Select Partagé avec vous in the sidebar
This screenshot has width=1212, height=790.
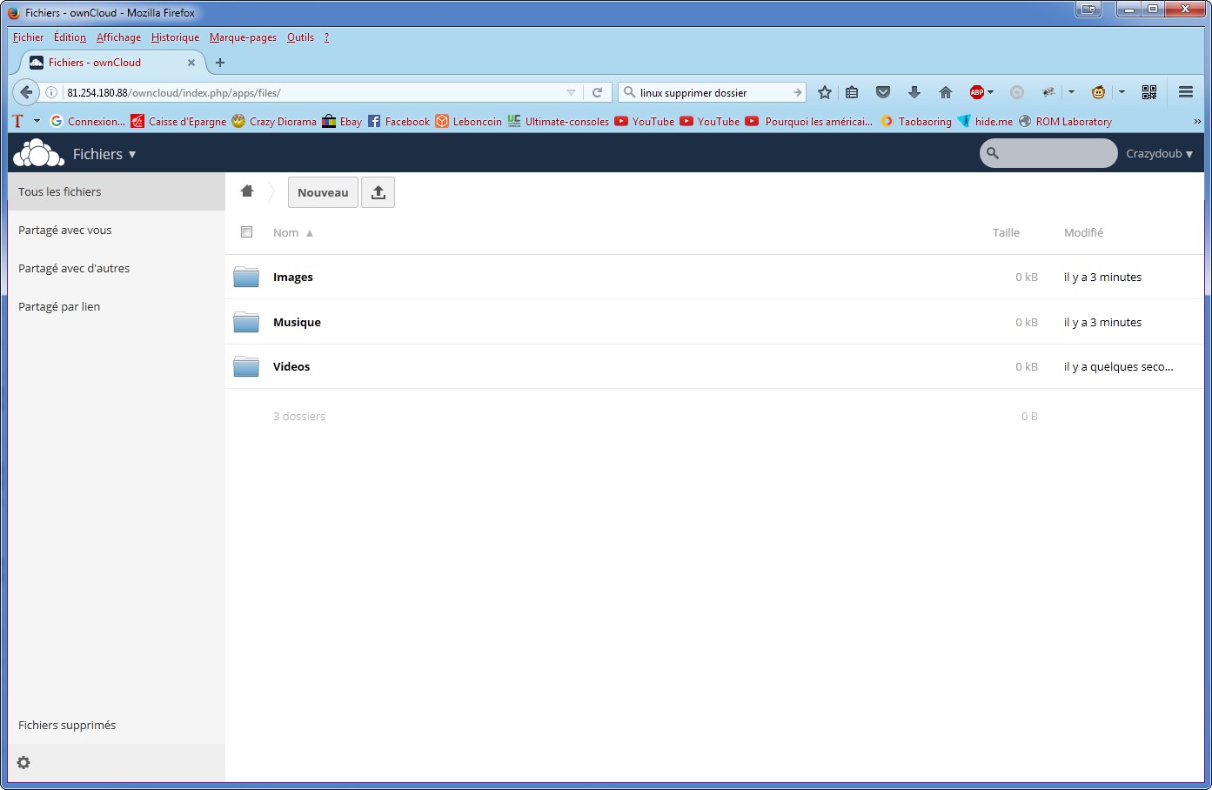click(x=65, y=230)
